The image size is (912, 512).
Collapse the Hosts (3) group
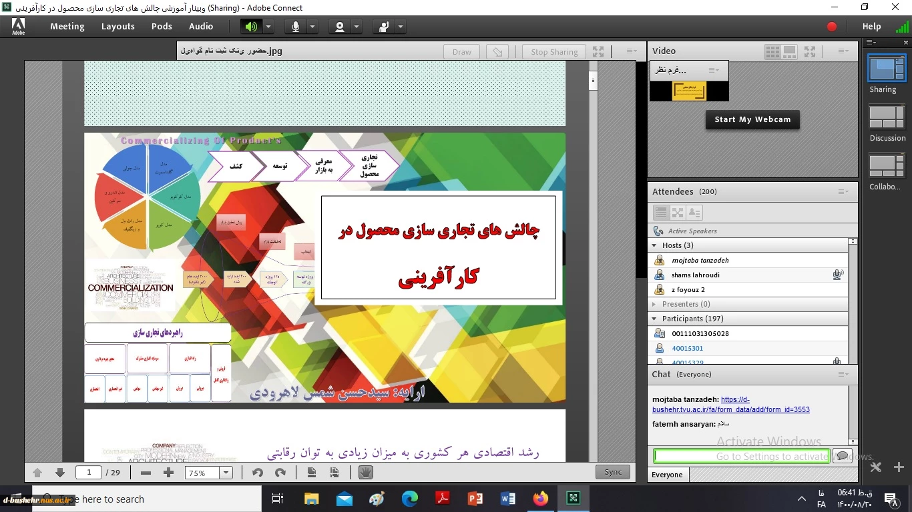[655, 245]
